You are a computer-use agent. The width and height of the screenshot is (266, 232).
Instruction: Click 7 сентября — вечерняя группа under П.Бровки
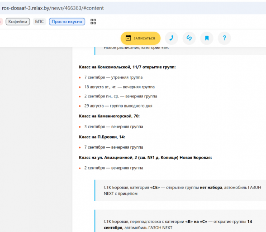click(x=114, y=147)
